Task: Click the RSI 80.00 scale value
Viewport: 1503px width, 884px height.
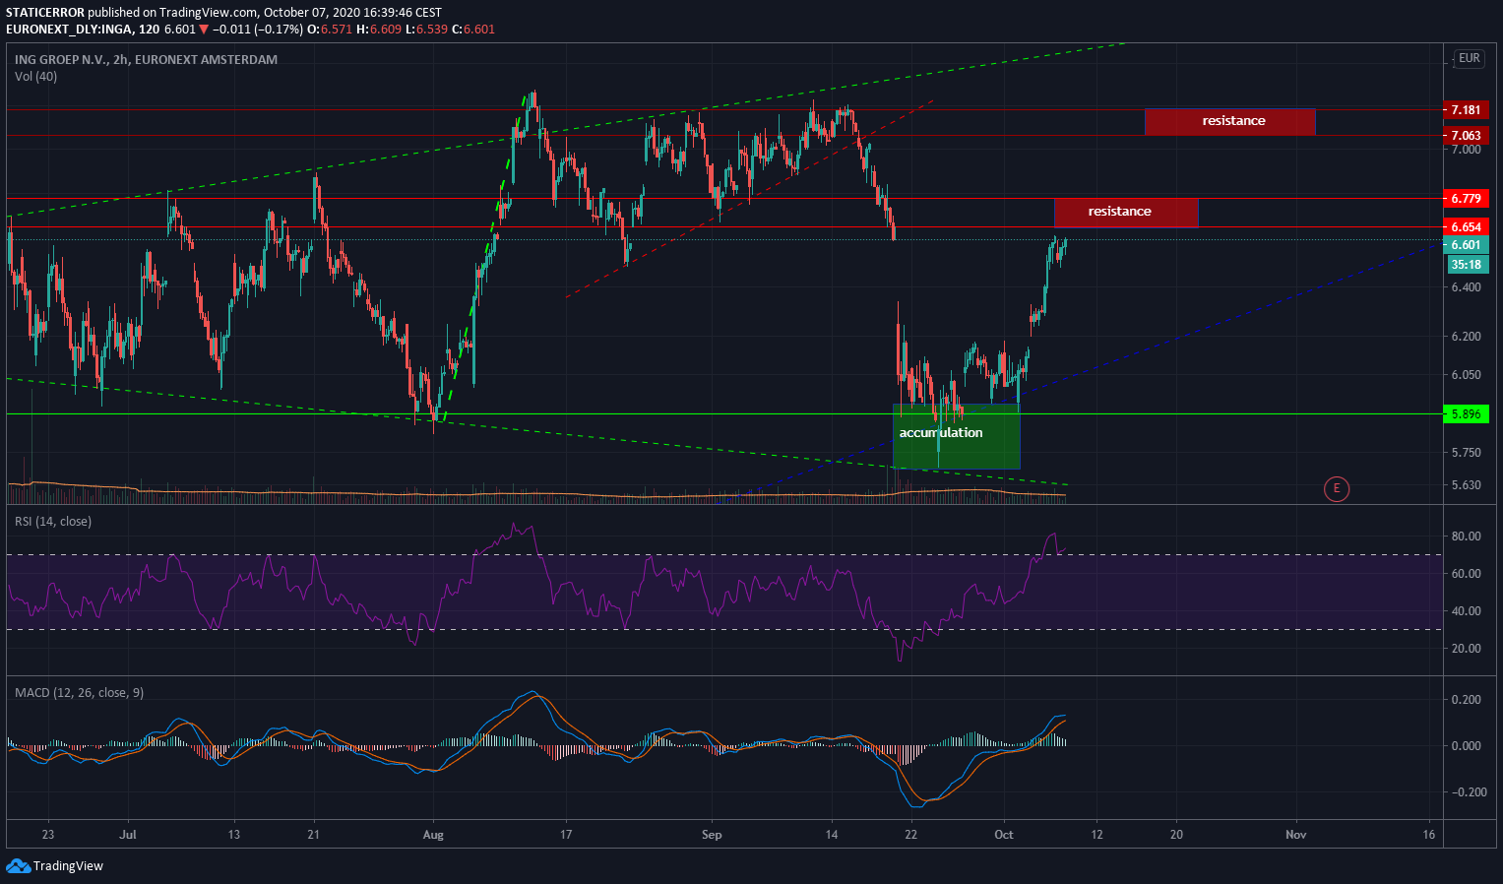Action: click(x=1466, y=537)
